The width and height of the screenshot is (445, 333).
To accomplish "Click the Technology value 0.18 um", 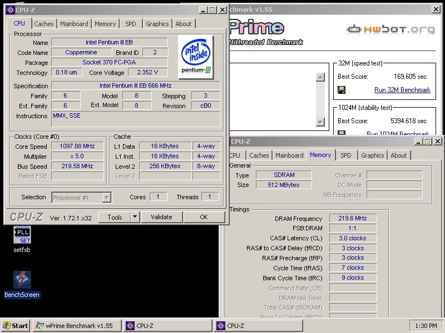I will coord(66,72).
